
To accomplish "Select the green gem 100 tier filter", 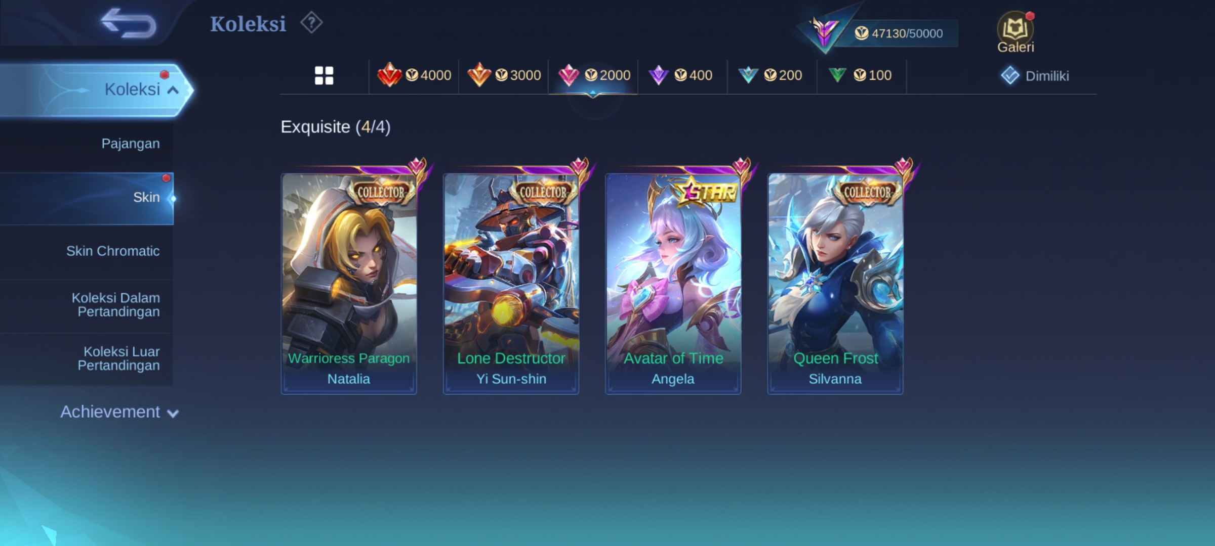I will pyautogui.click(x=861, y=75).
